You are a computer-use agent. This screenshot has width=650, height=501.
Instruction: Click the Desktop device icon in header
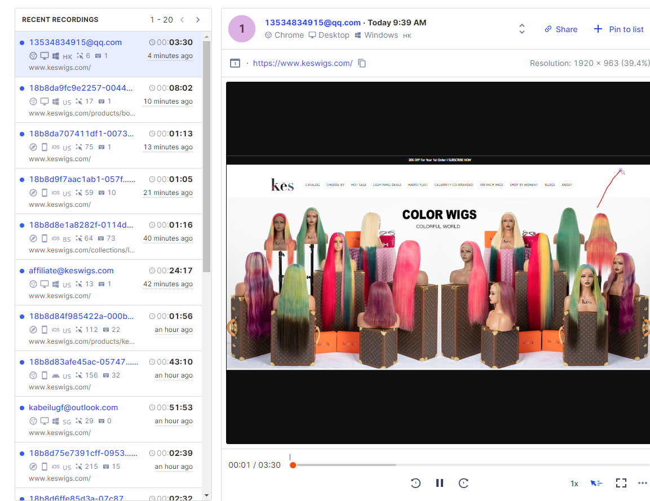coord(312,36)
